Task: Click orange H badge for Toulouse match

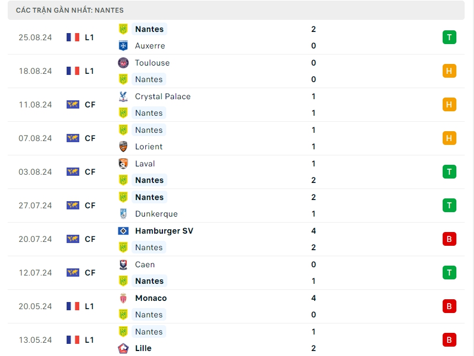Action: click(x=449, y=71)
